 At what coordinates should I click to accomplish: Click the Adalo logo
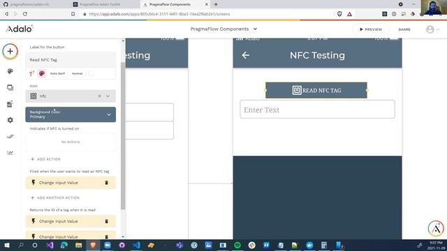click(x=20, y=29)
